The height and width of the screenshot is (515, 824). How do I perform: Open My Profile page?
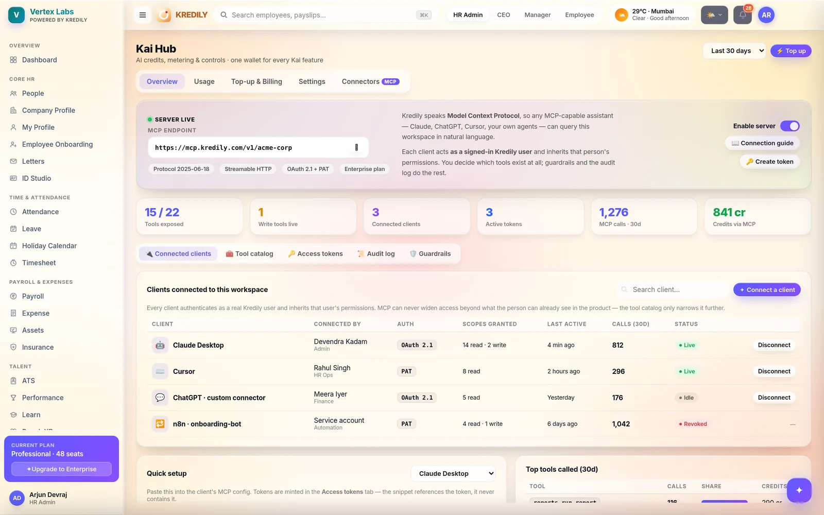coord(62,127)
